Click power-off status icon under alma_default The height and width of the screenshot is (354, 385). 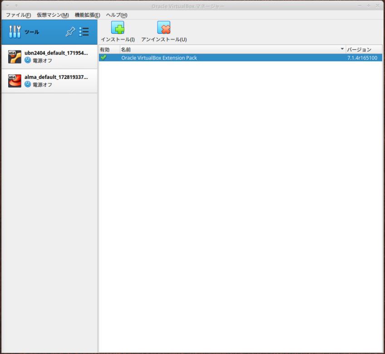(28, 84)
